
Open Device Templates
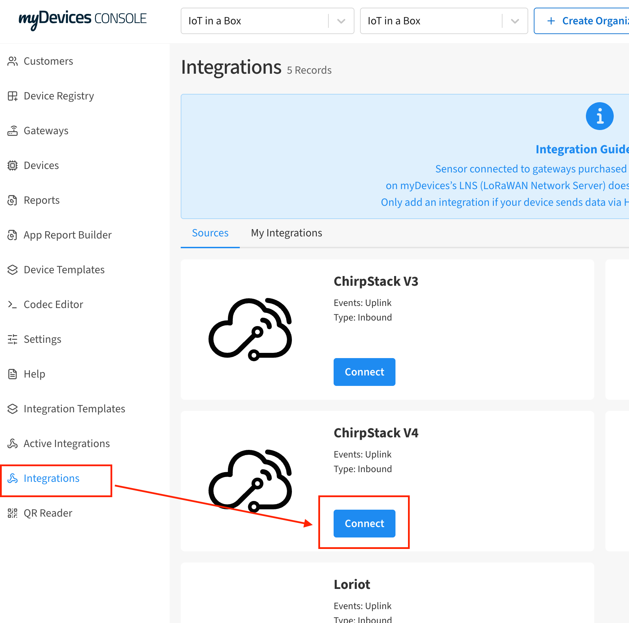click(x=64, y=270)
